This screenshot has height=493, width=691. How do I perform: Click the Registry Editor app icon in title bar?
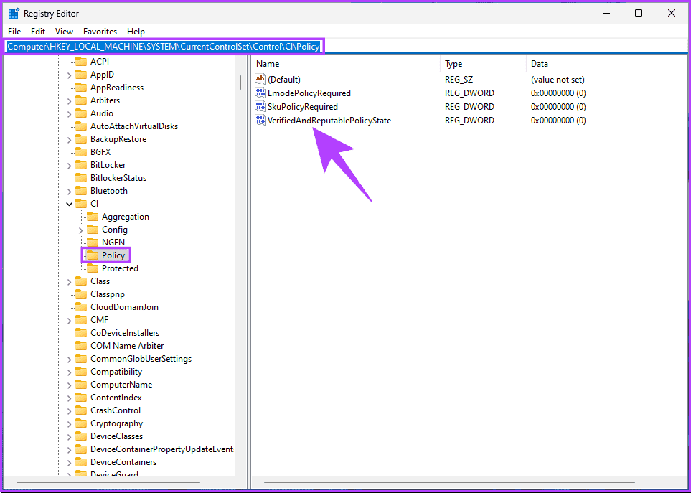[14, 13]
